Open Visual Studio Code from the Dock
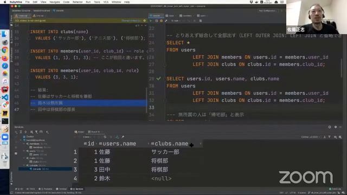 point(5,97)
